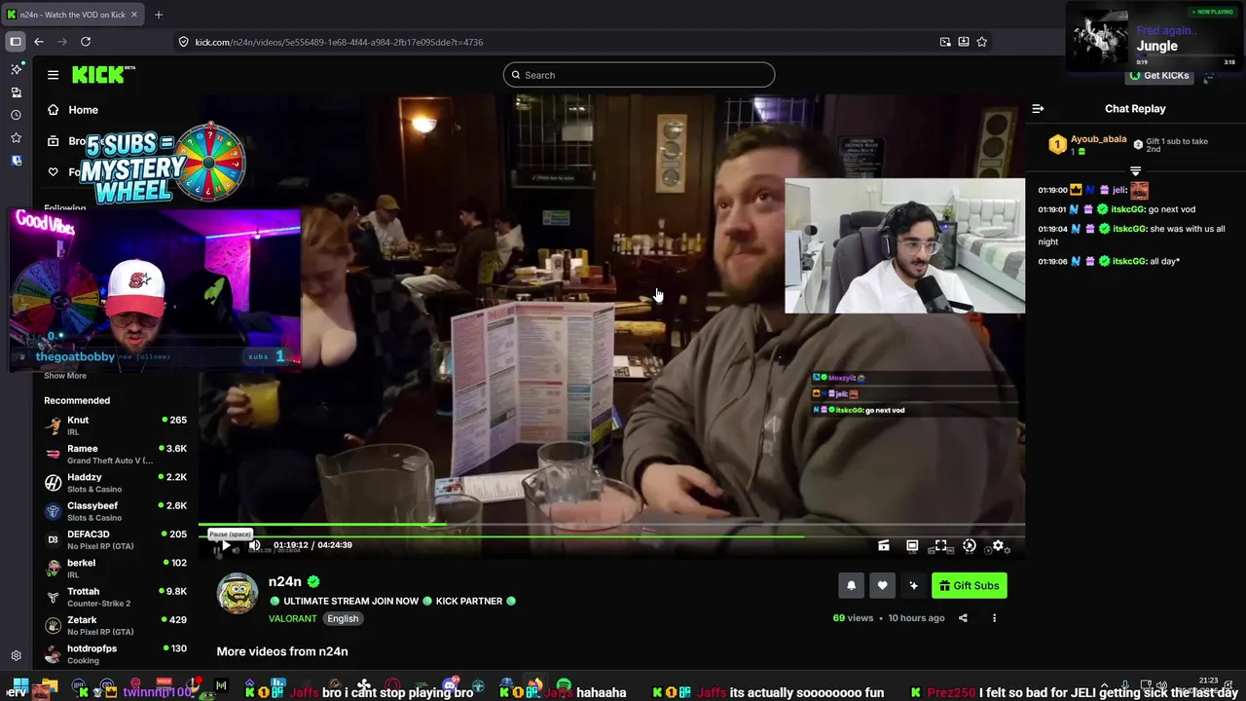This screenshot has height=701, width=1246.
Task: Open Windows Start menu
Action: [x=19, y=687]
